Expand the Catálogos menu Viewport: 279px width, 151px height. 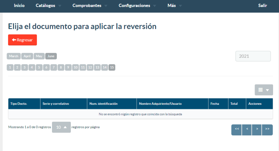coord(48,6)
